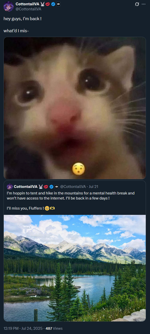Open the CottontailVA display name link
Viewport: 150px width, 334px height.
point(26,4)
